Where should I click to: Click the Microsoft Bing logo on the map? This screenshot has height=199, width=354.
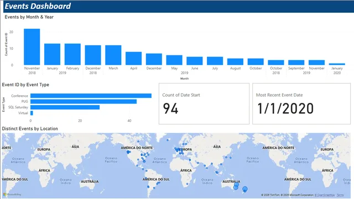click(12, 194)
